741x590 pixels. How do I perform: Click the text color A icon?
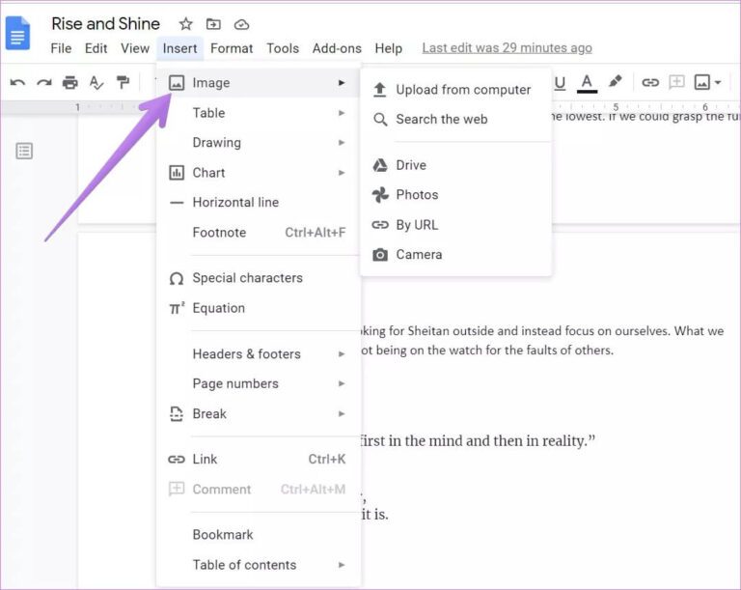(587, 83)
